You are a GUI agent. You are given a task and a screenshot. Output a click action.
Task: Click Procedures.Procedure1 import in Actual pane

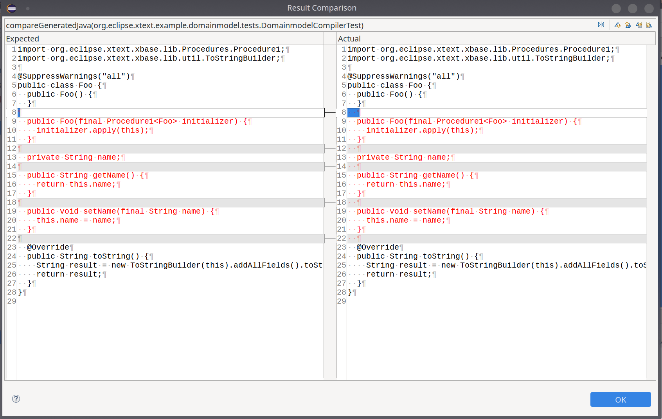click(x=481, y=49)
